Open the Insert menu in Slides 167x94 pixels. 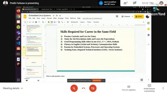pyautogui.click(x=43, y=18)
